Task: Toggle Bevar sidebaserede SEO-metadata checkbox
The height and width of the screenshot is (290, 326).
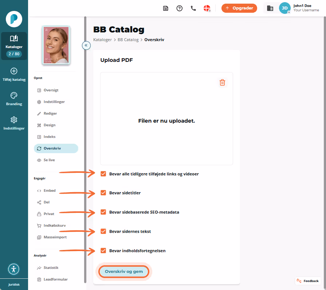Action: [103, 212]
